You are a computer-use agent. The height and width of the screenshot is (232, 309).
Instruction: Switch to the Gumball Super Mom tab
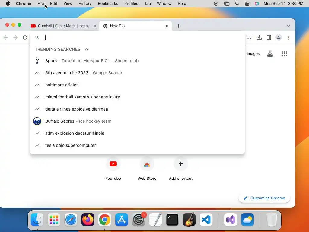click(63, 26)
